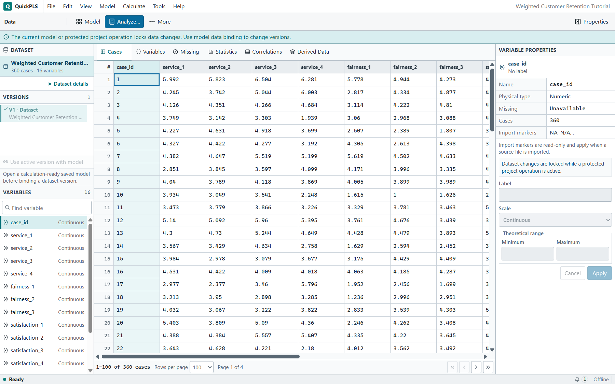Switch to the Derived Data tab
Image resolution: width=615 pixels, height=384 pixels.
coord(310,52)
